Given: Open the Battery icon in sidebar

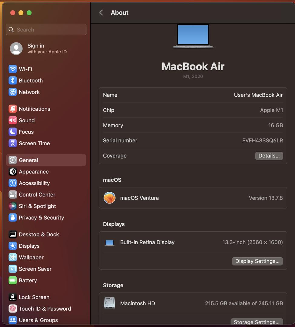Looking at the screenshot, I should [12, 280].
